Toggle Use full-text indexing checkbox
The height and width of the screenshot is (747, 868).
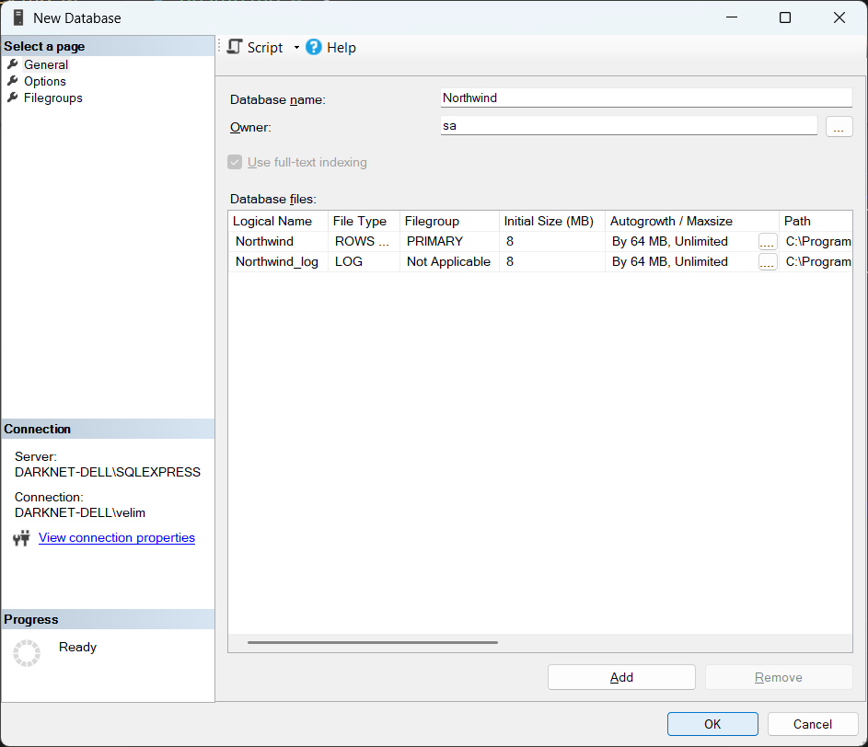236,162
